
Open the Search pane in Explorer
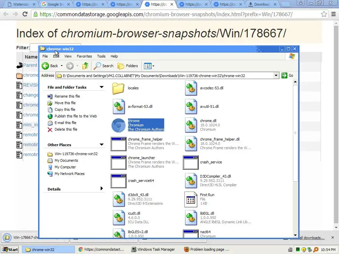click(x=103, y=66)
